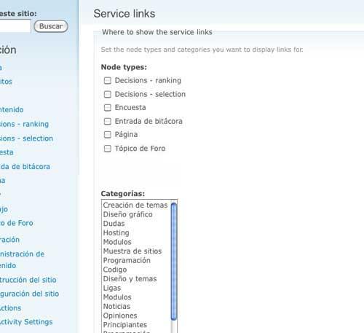Click the Categorías list scrollbar
This screenshot has height=333, width=364.
pyautogui.click(x=174, y=266)
